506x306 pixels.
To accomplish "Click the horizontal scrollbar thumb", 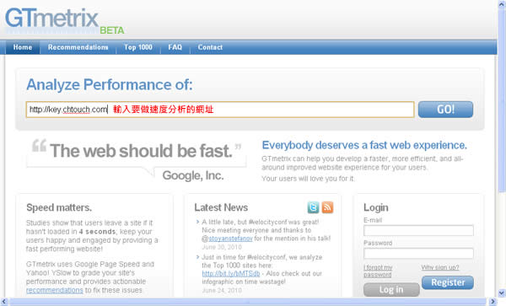I will coord(247,302).
